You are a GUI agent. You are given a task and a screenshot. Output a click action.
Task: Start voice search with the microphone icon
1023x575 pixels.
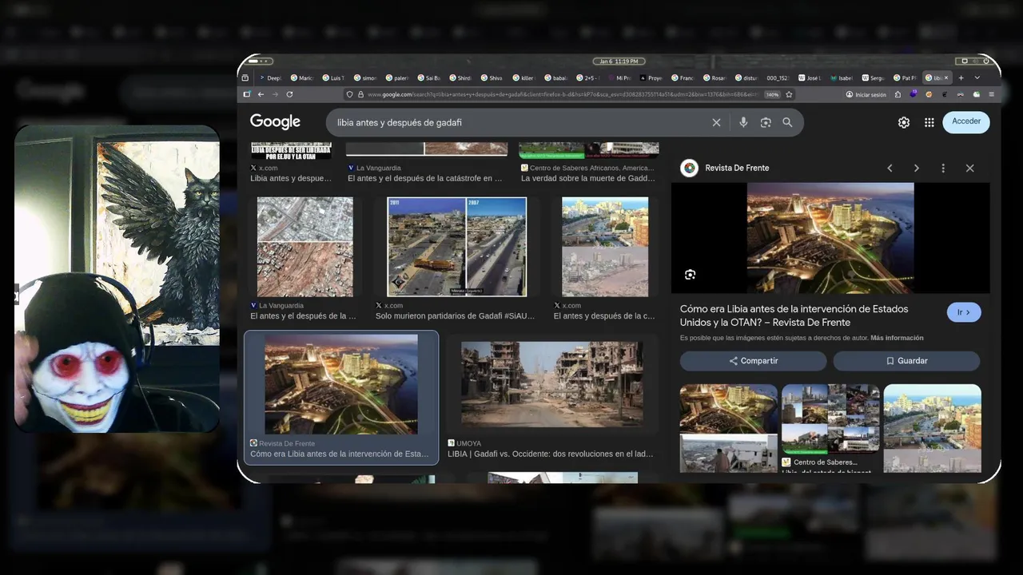[x=743, y=122]
